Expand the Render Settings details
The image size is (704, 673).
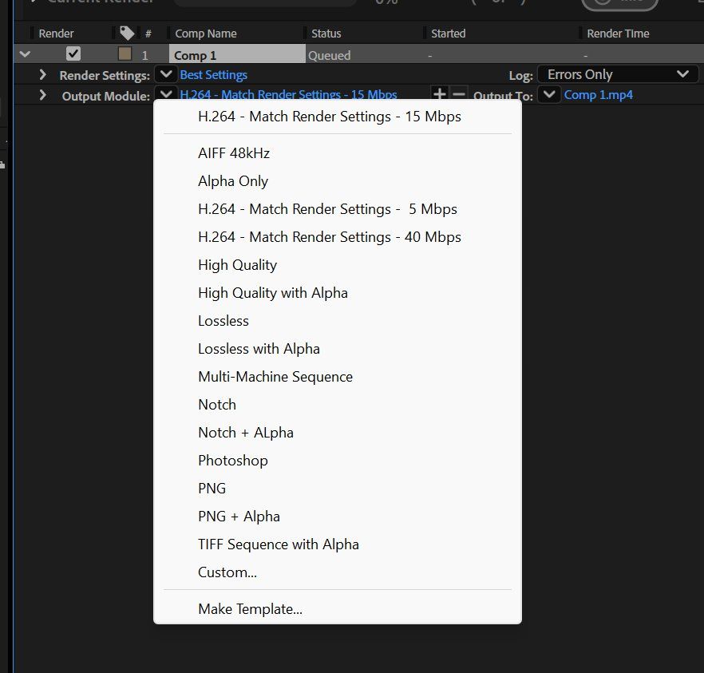43,75
